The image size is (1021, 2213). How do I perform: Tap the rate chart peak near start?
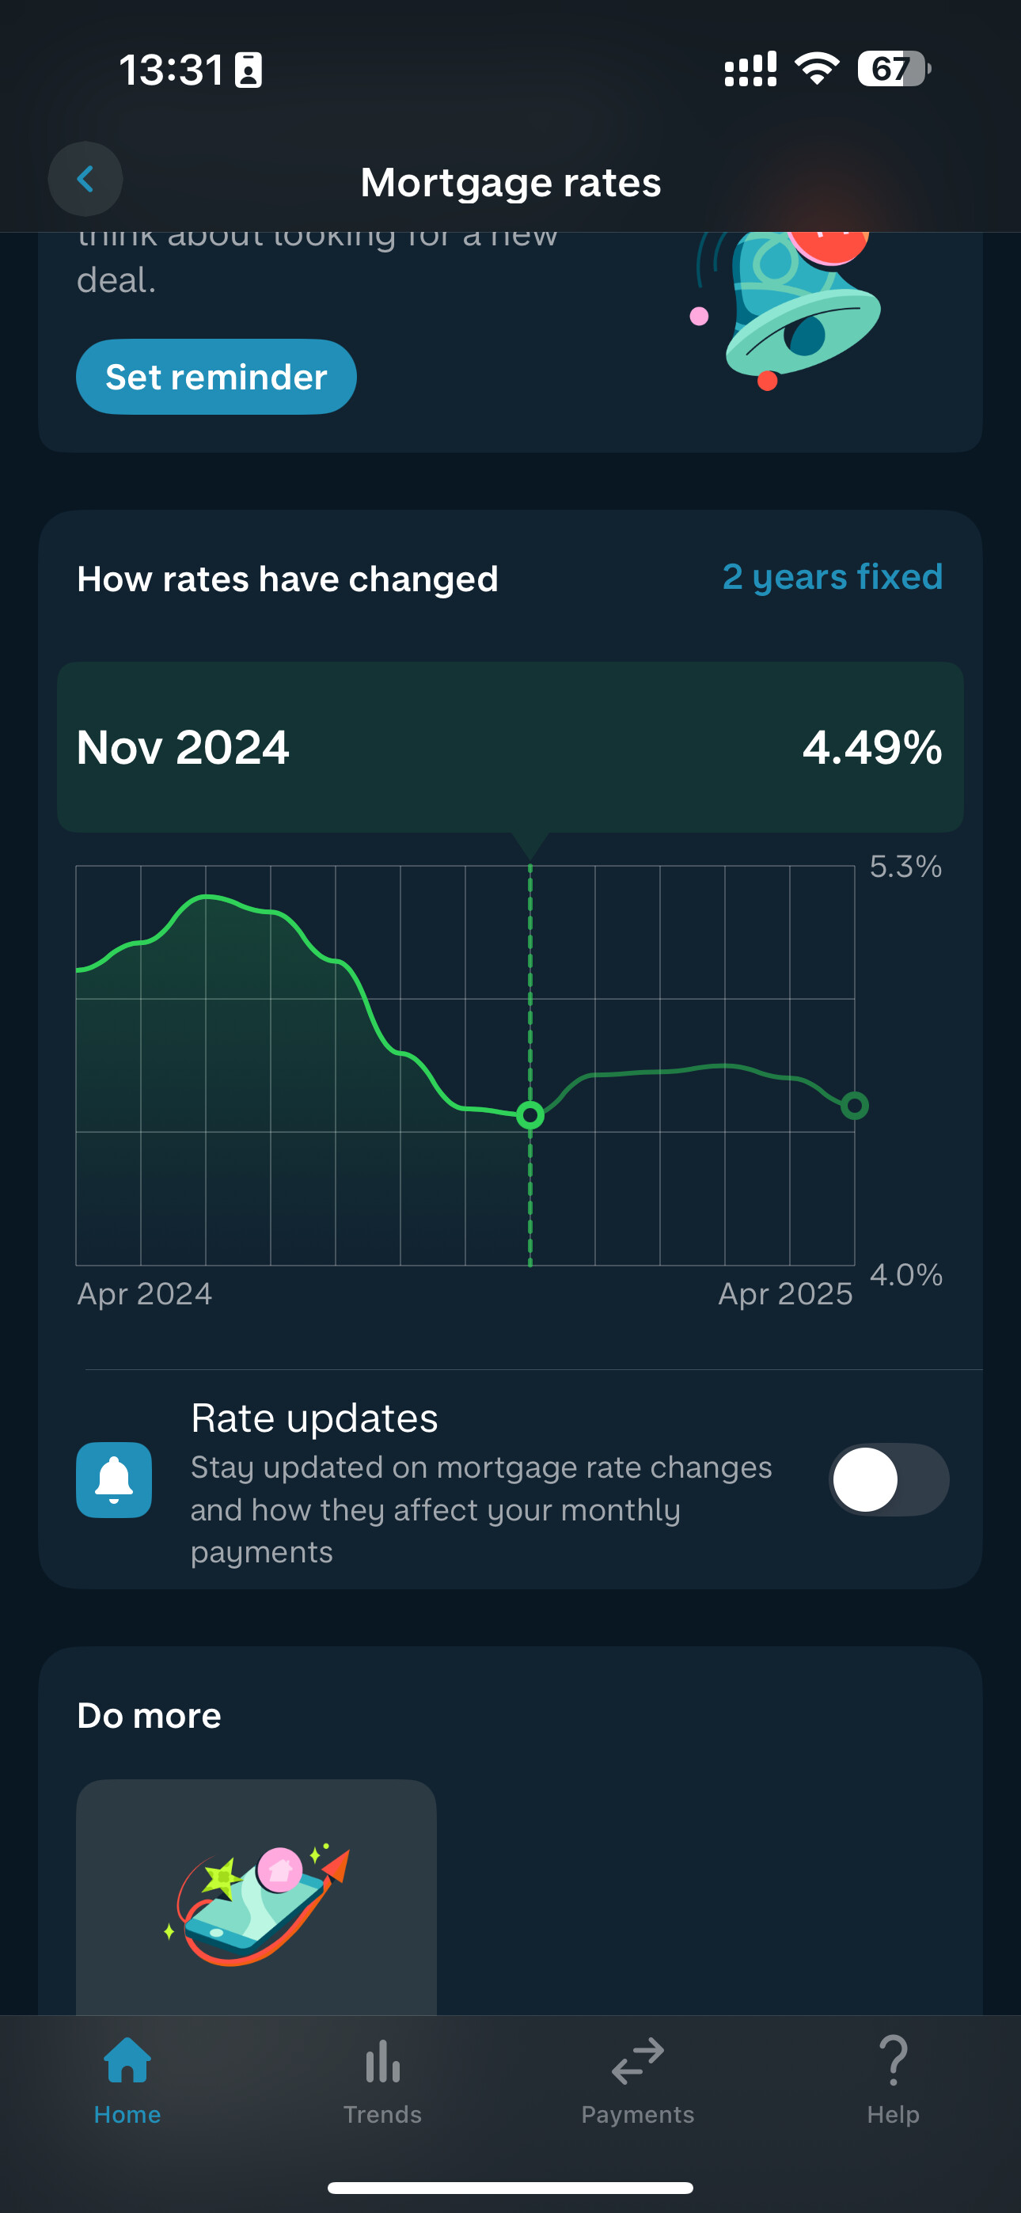207,896
